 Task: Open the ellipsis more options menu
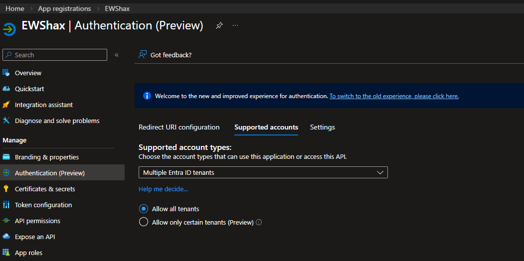tap(235, 26)
